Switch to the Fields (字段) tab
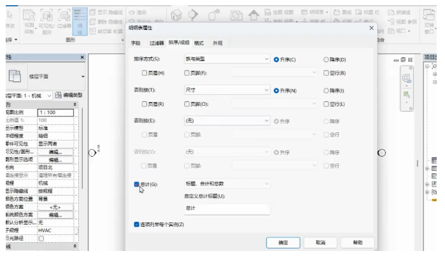Screen dimensions: 445x272 click(136, 43)
